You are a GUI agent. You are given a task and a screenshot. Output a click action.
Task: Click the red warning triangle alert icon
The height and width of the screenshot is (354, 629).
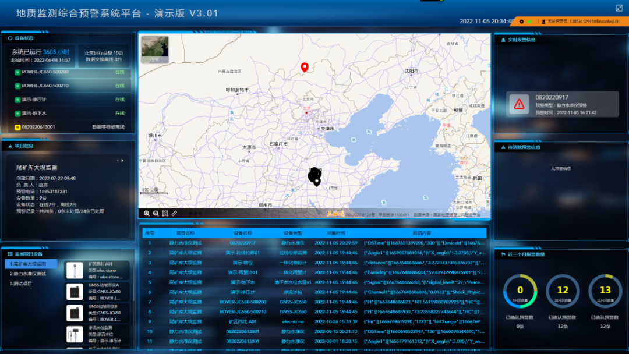(518, 104)
